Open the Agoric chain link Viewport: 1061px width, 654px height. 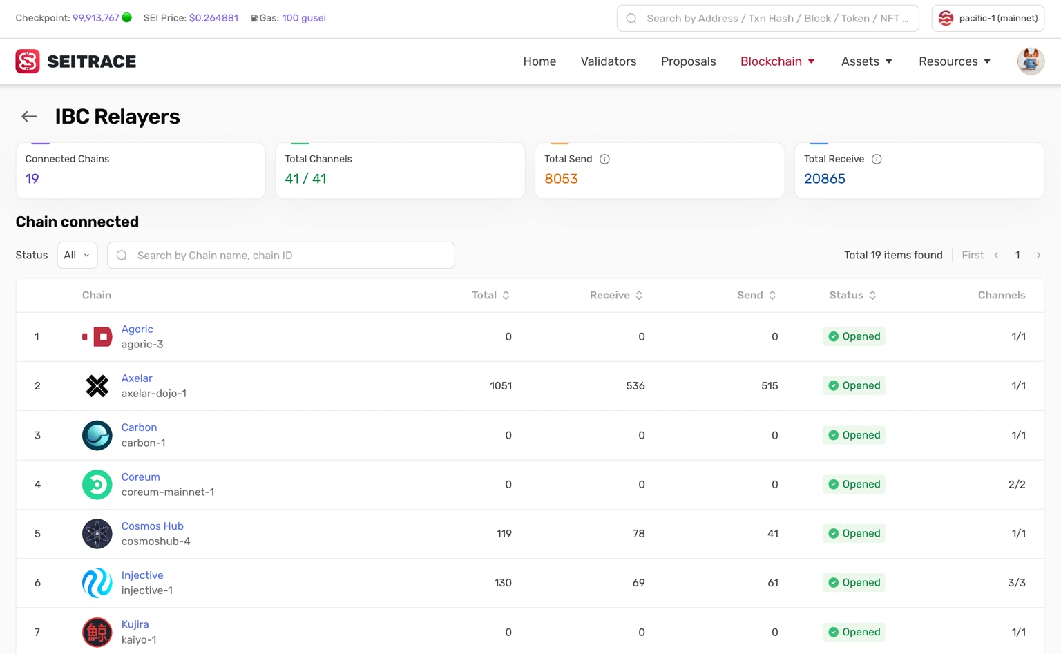(137, 329)
